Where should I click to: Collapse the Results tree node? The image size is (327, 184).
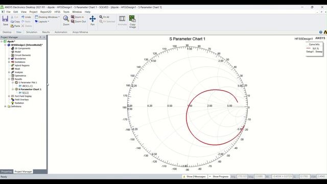pyautogui.click(x=9, y=79)
